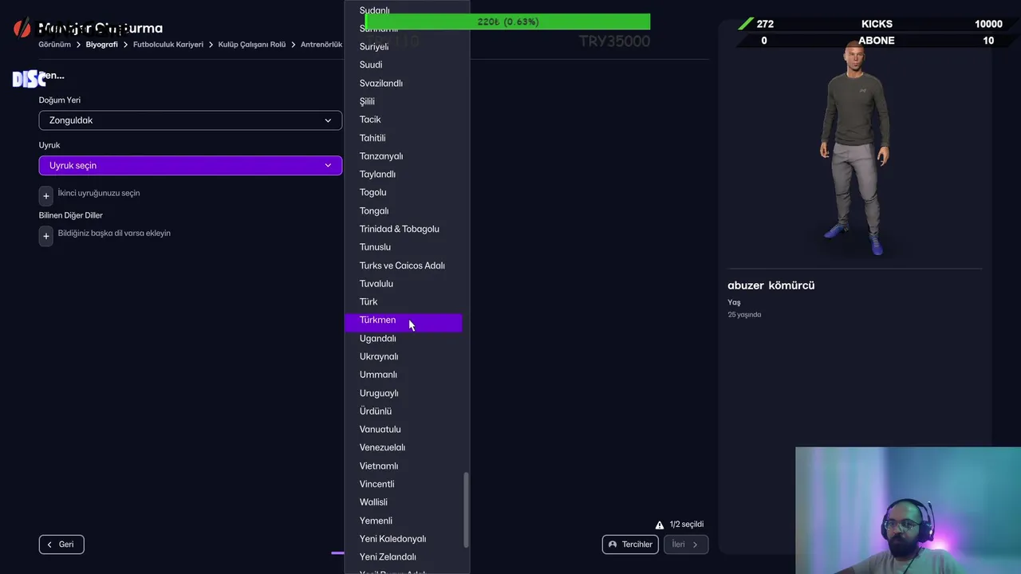Select Yemenli from the nationality list
Screen dimensions: 1021x574
coord(403,521)
